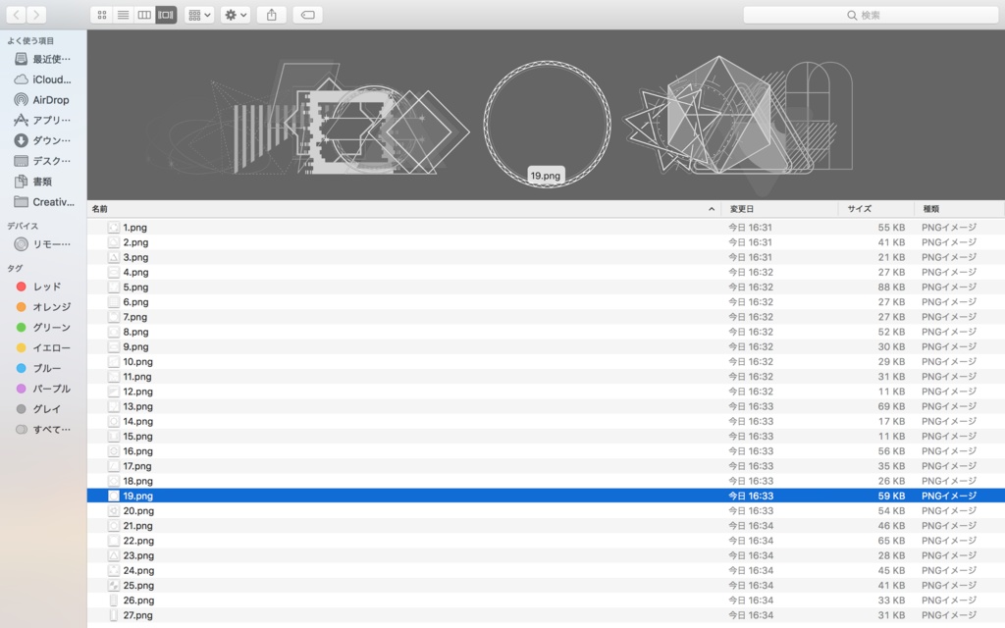Filter by the オレンジ tag
1005x628 pixels.
(x=43, y=307)
